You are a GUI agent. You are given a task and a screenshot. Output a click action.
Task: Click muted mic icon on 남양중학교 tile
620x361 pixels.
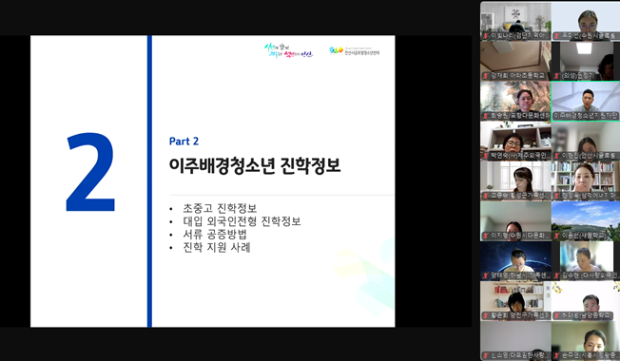click(556, 315)
